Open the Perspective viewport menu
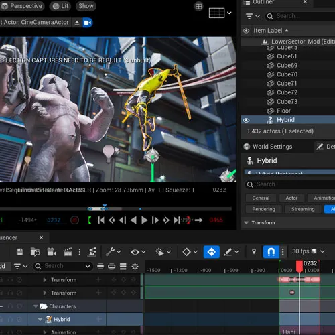This screenshot has width=335, height=335. (21, 6)
